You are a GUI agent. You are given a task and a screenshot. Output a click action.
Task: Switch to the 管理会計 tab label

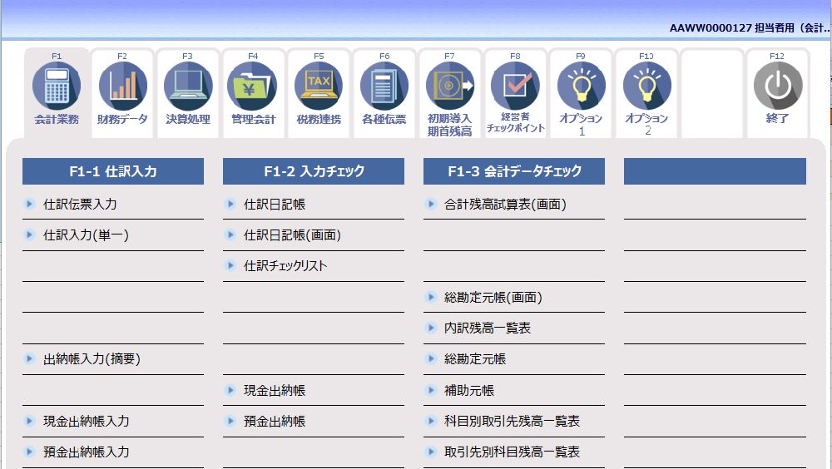(254, 120)
